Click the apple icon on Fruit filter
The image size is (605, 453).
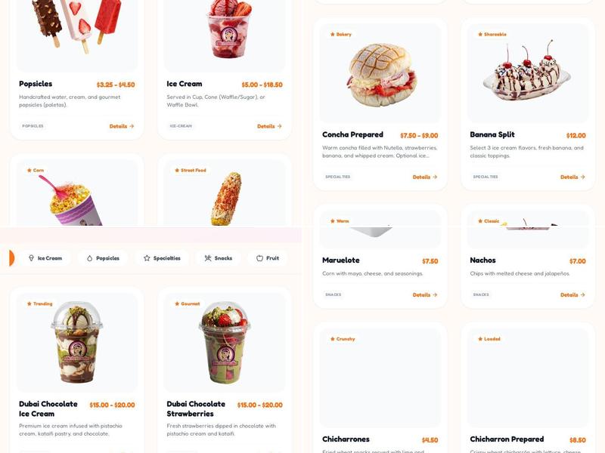tap(259, 258)
